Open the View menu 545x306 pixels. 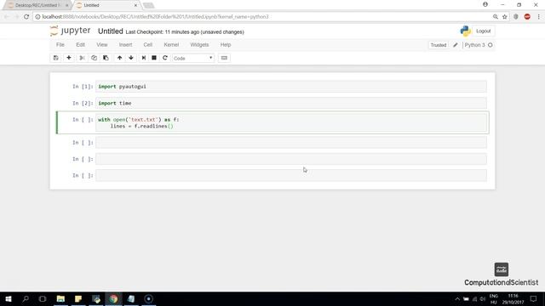[x=102, y=45]
